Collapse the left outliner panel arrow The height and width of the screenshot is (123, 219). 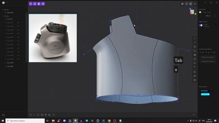tap(26, 7)
